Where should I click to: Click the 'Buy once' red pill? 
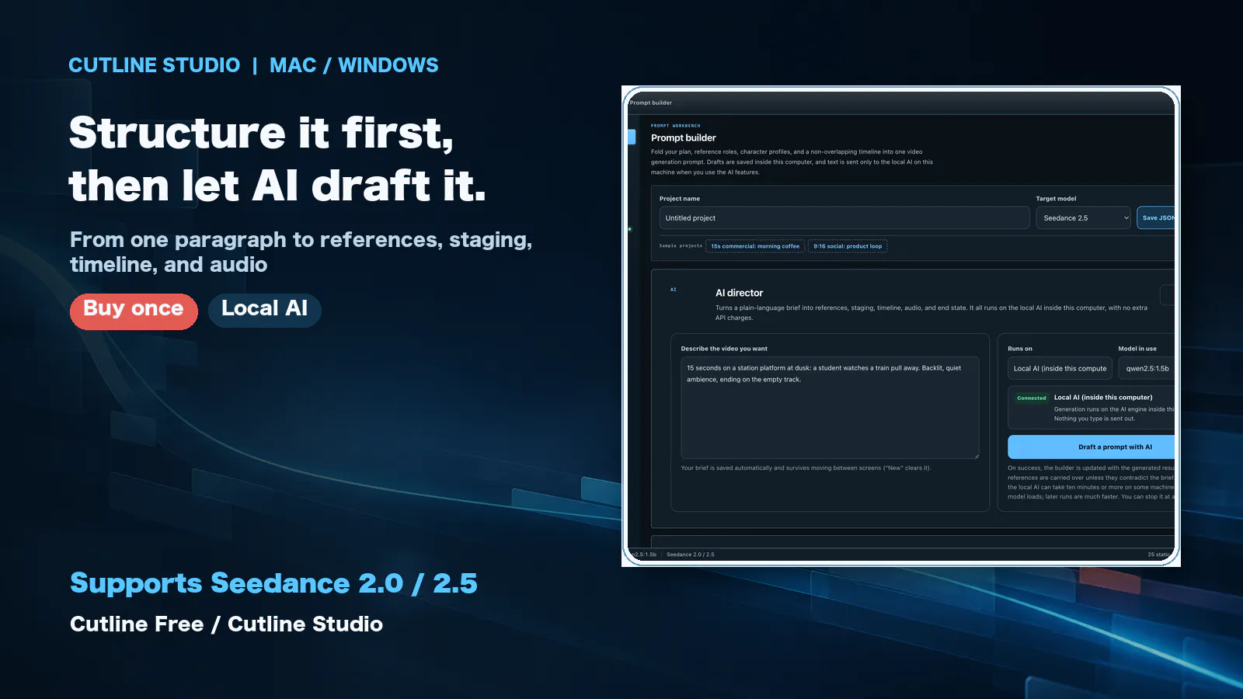click(x=134, y=311)
